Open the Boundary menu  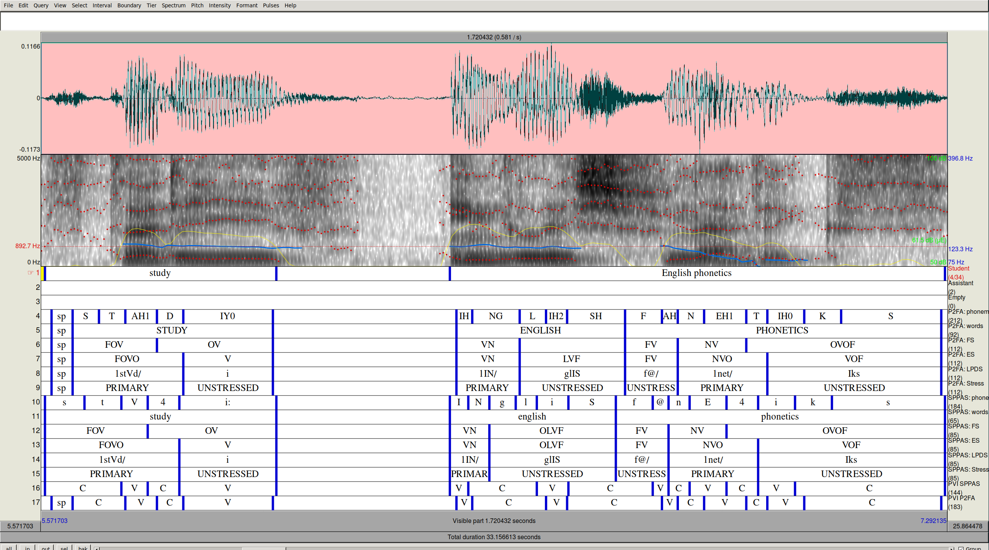129,5
